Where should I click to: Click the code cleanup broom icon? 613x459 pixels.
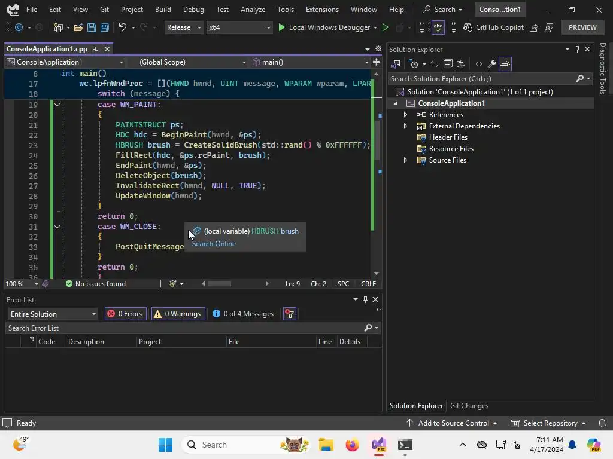pos(173,284)
